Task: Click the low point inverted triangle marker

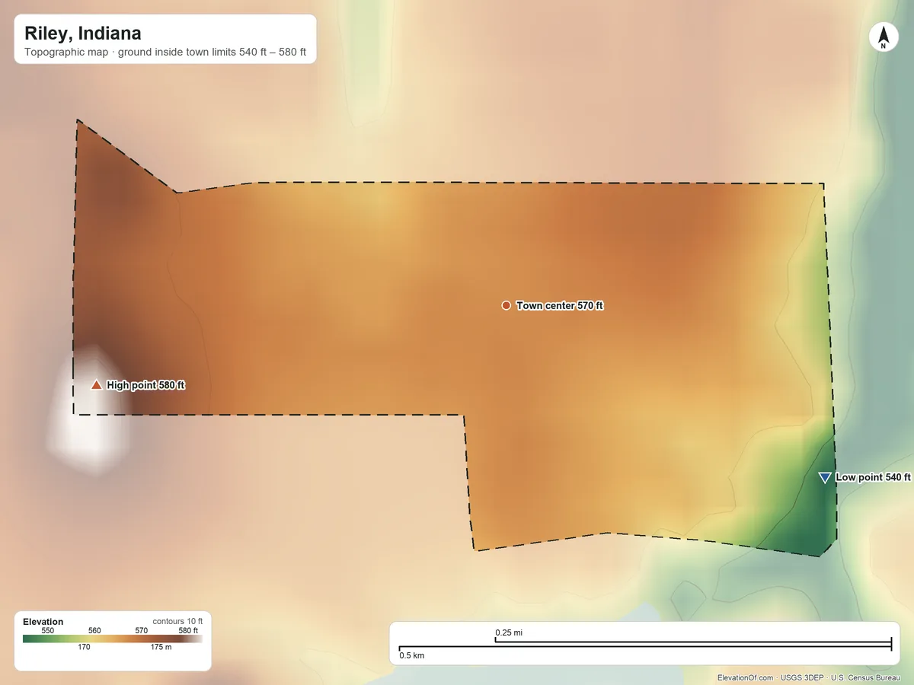Action: coord(824,477)
